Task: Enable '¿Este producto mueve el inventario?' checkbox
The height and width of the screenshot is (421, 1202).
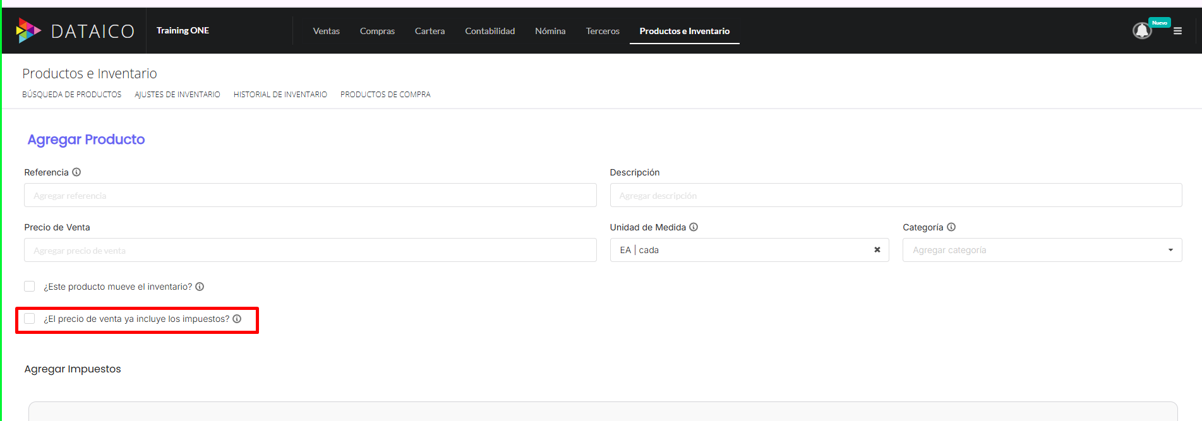Action: (30, 287)
